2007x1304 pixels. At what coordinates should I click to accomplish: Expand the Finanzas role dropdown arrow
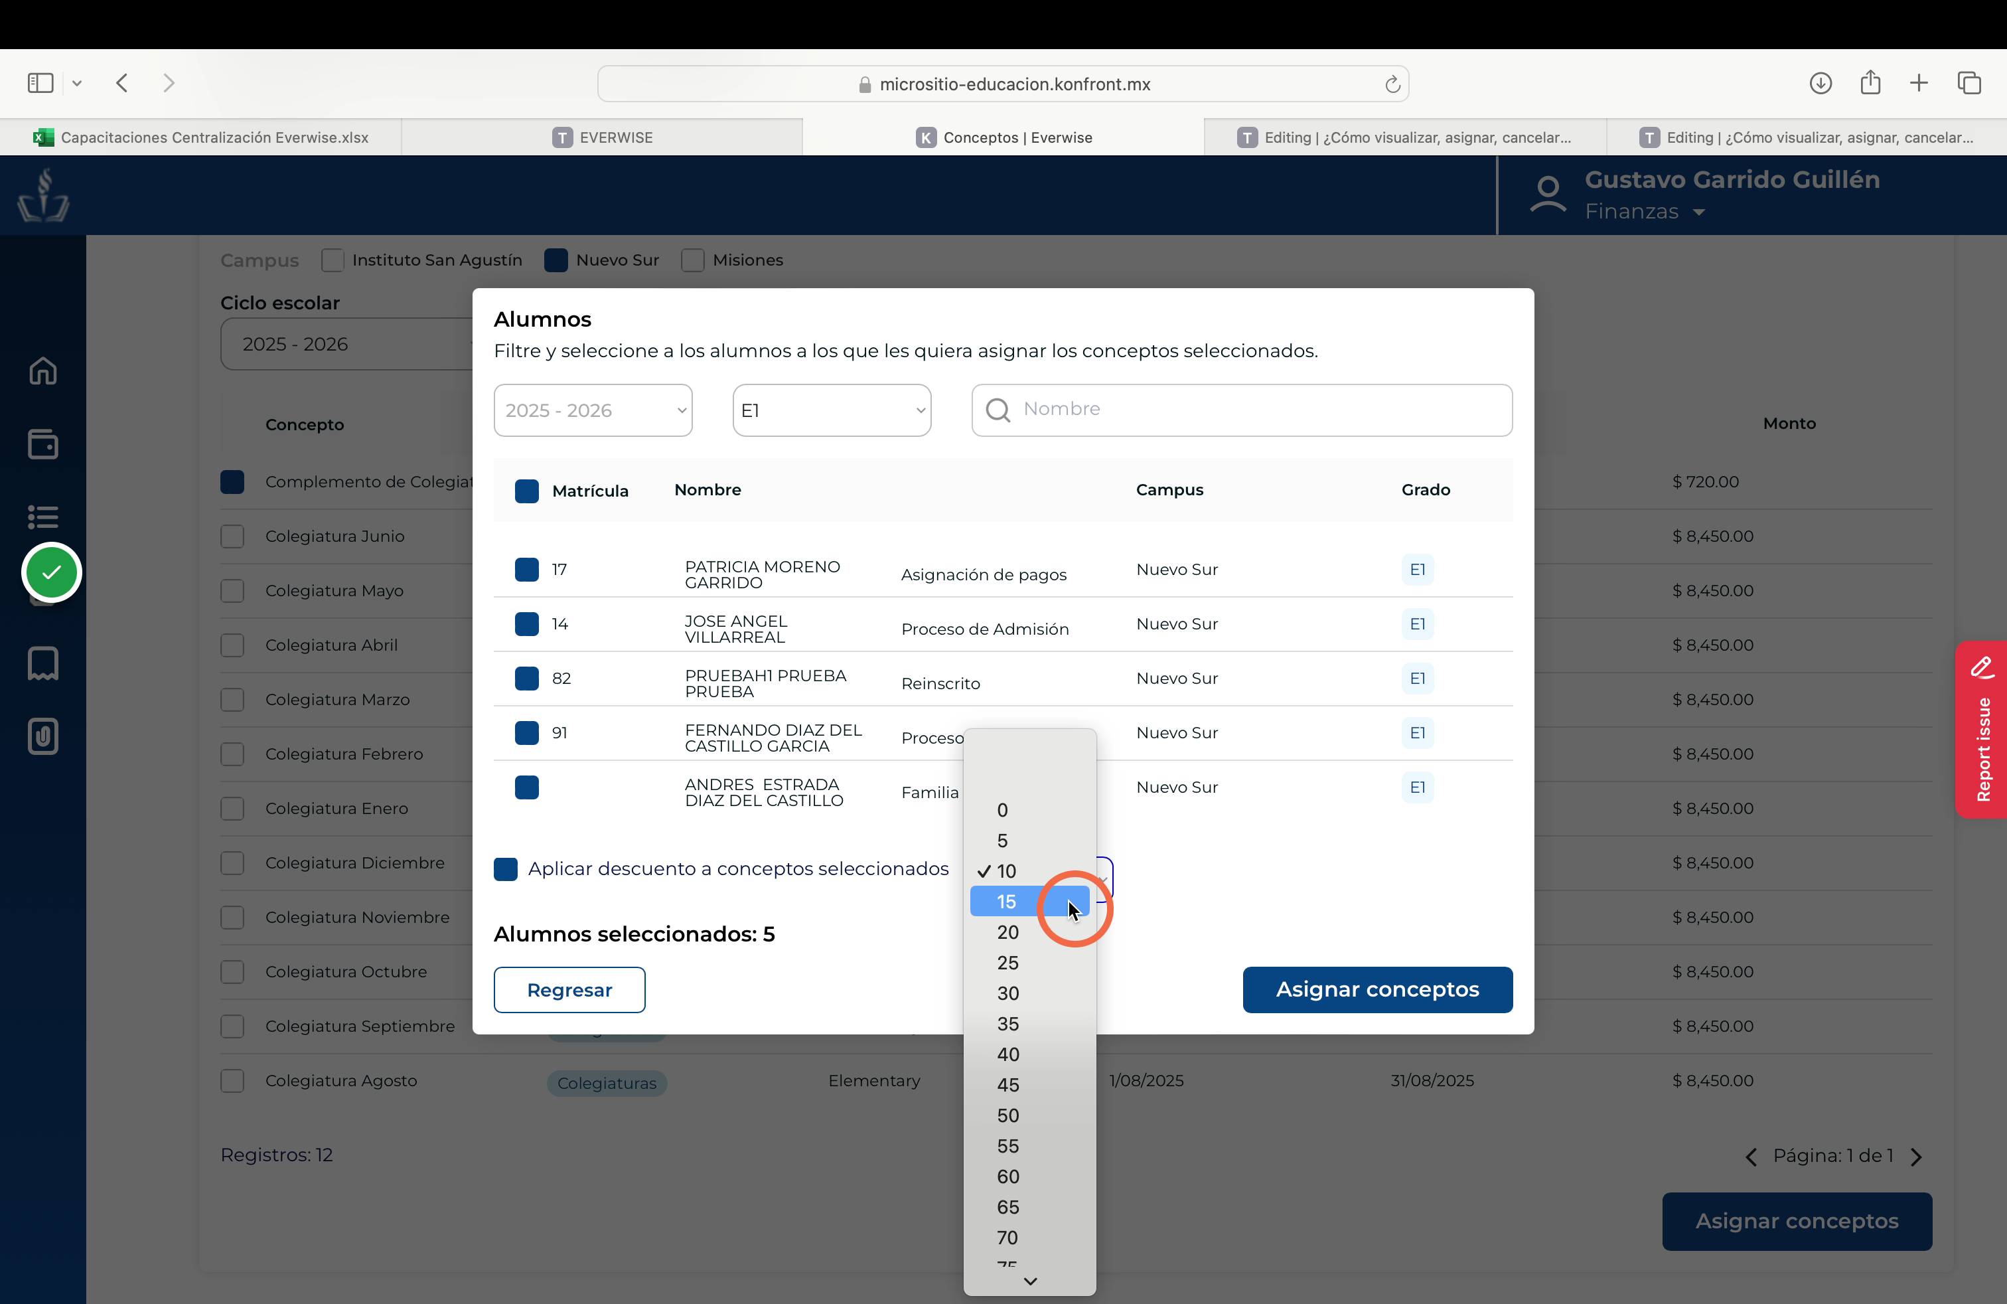point(1699,212)
